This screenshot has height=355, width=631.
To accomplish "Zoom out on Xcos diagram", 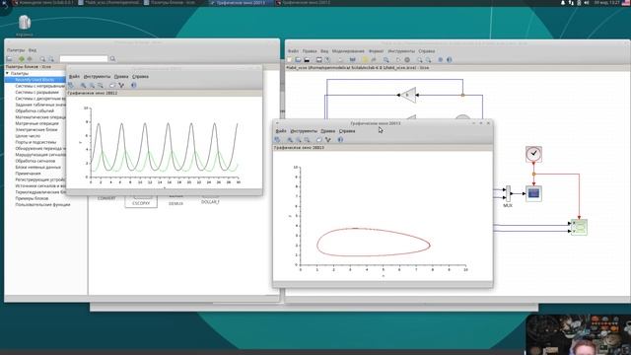I will coord(428,60).
